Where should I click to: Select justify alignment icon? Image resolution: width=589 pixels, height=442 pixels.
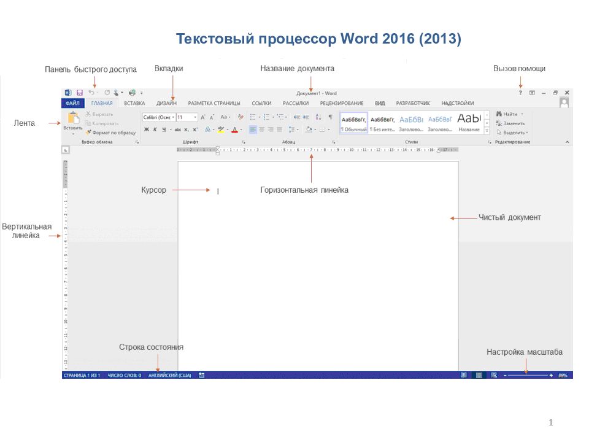click(x=280, y=130)
